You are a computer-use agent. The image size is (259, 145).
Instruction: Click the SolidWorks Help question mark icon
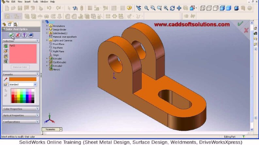129,8
